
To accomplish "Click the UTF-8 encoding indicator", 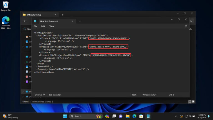I will (x=171, y=95).
